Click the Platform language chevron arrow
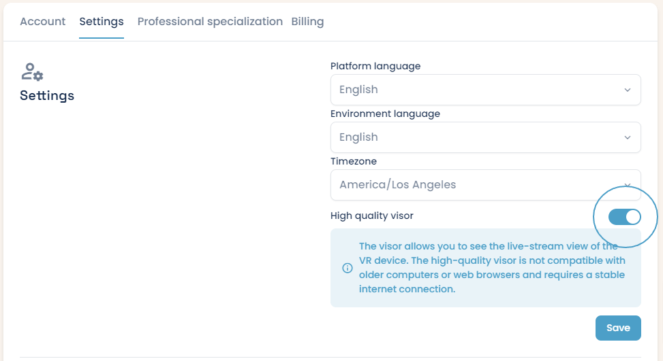This screenshot has width=663, height=361. click(627, 90)
